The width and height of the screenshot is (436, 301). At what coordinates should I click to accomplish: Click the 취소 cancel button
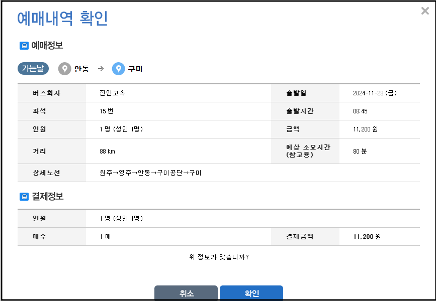pos(186,292)
